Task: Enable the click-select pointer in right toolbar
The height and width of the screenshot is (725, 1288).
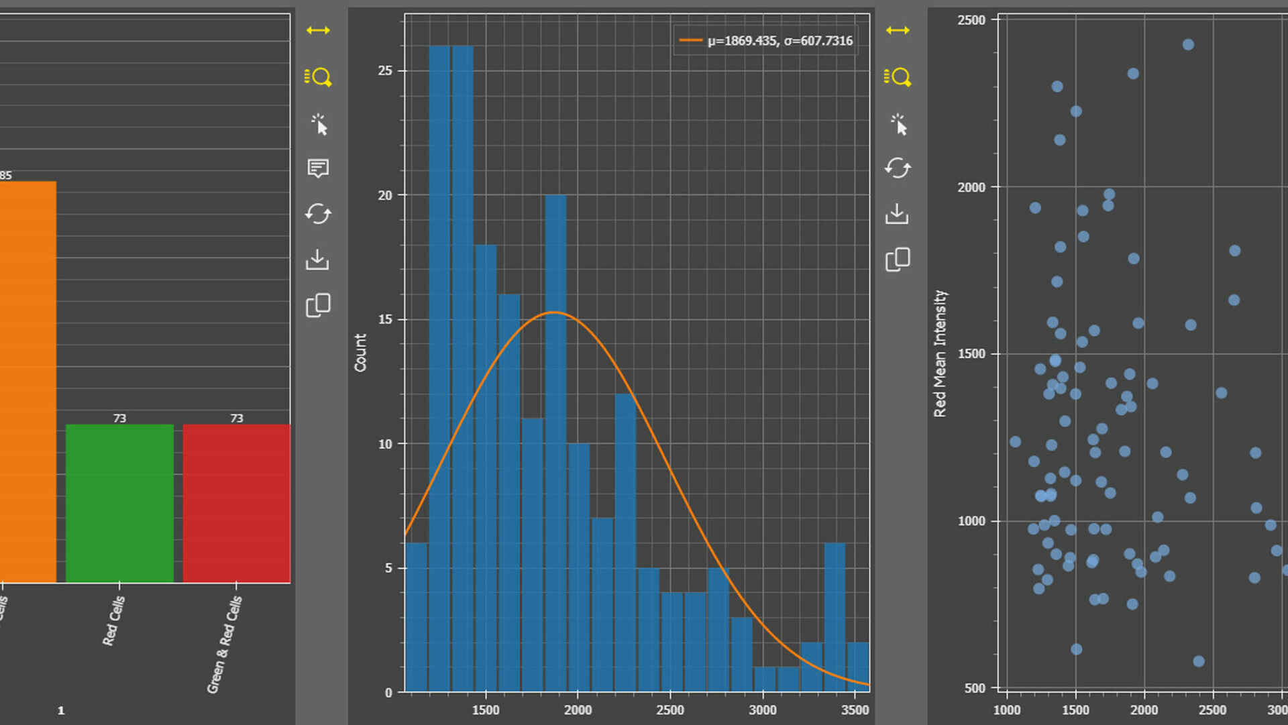Action: tap(898, 125)
